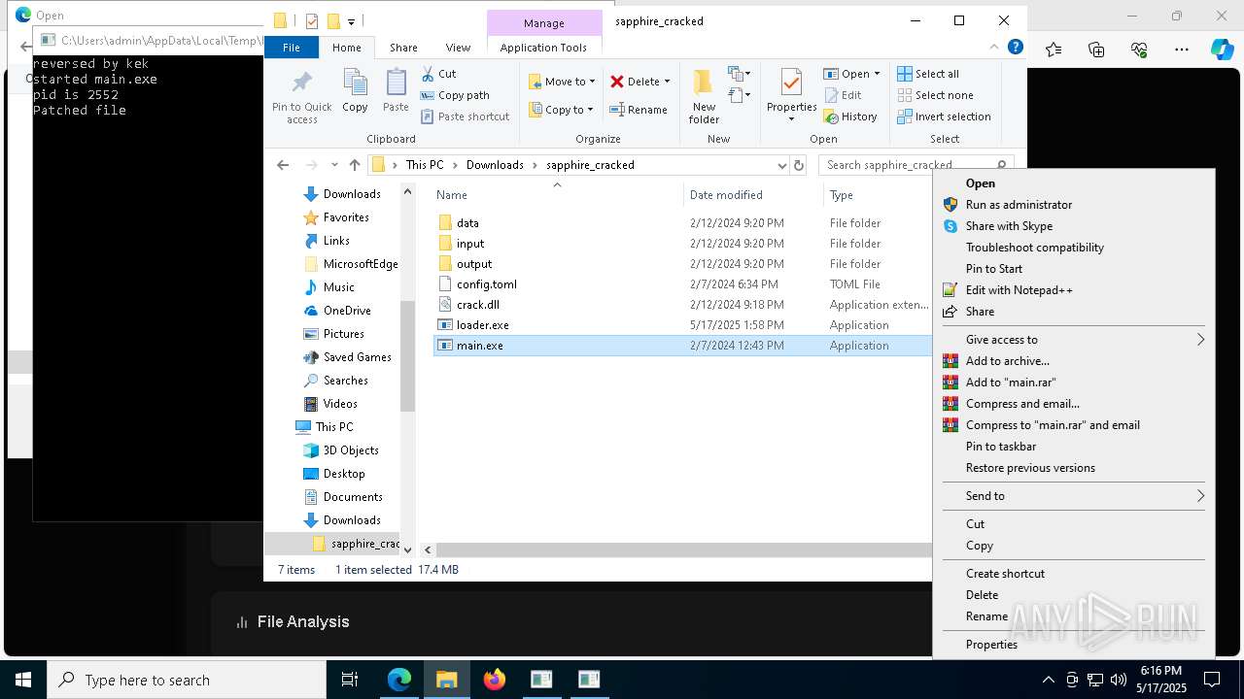
Task: Open recent locations dropdown arrow
Action: coord(334,165)
